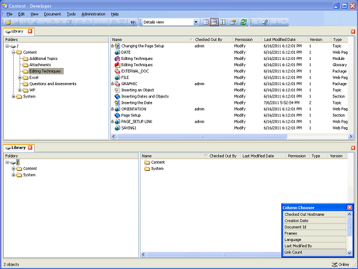Select the upper Library tab
The image size is (358, 269).
pos(16,31)
